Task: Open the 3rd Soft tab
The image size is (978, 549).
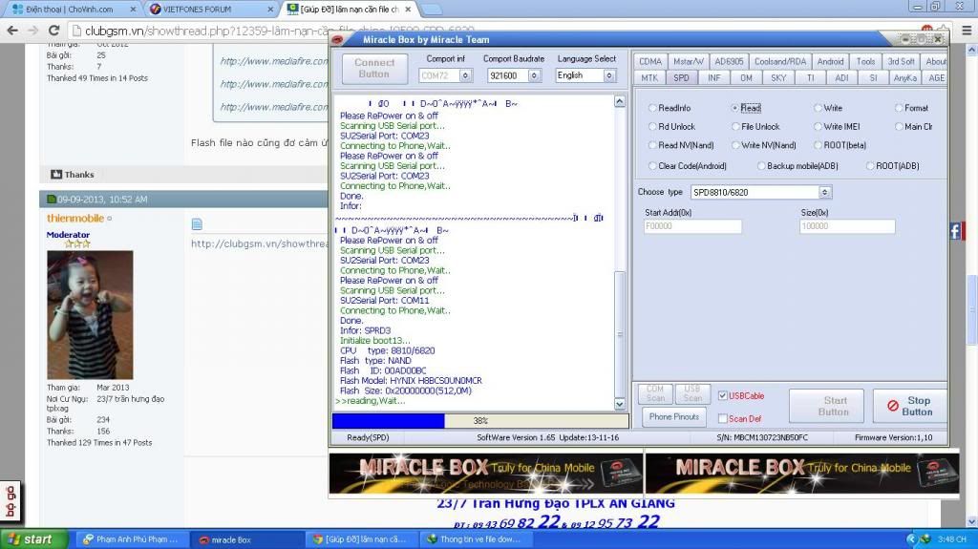Action: point(901,61)
